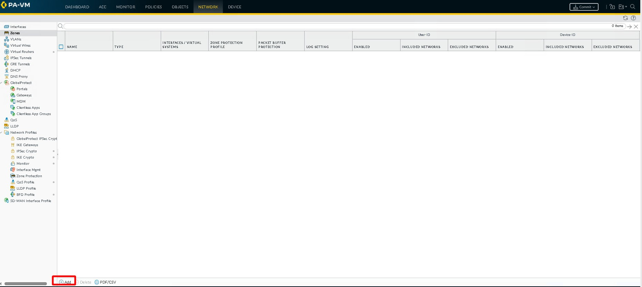Click the Zone Protection profile icon

pos(13,176)
